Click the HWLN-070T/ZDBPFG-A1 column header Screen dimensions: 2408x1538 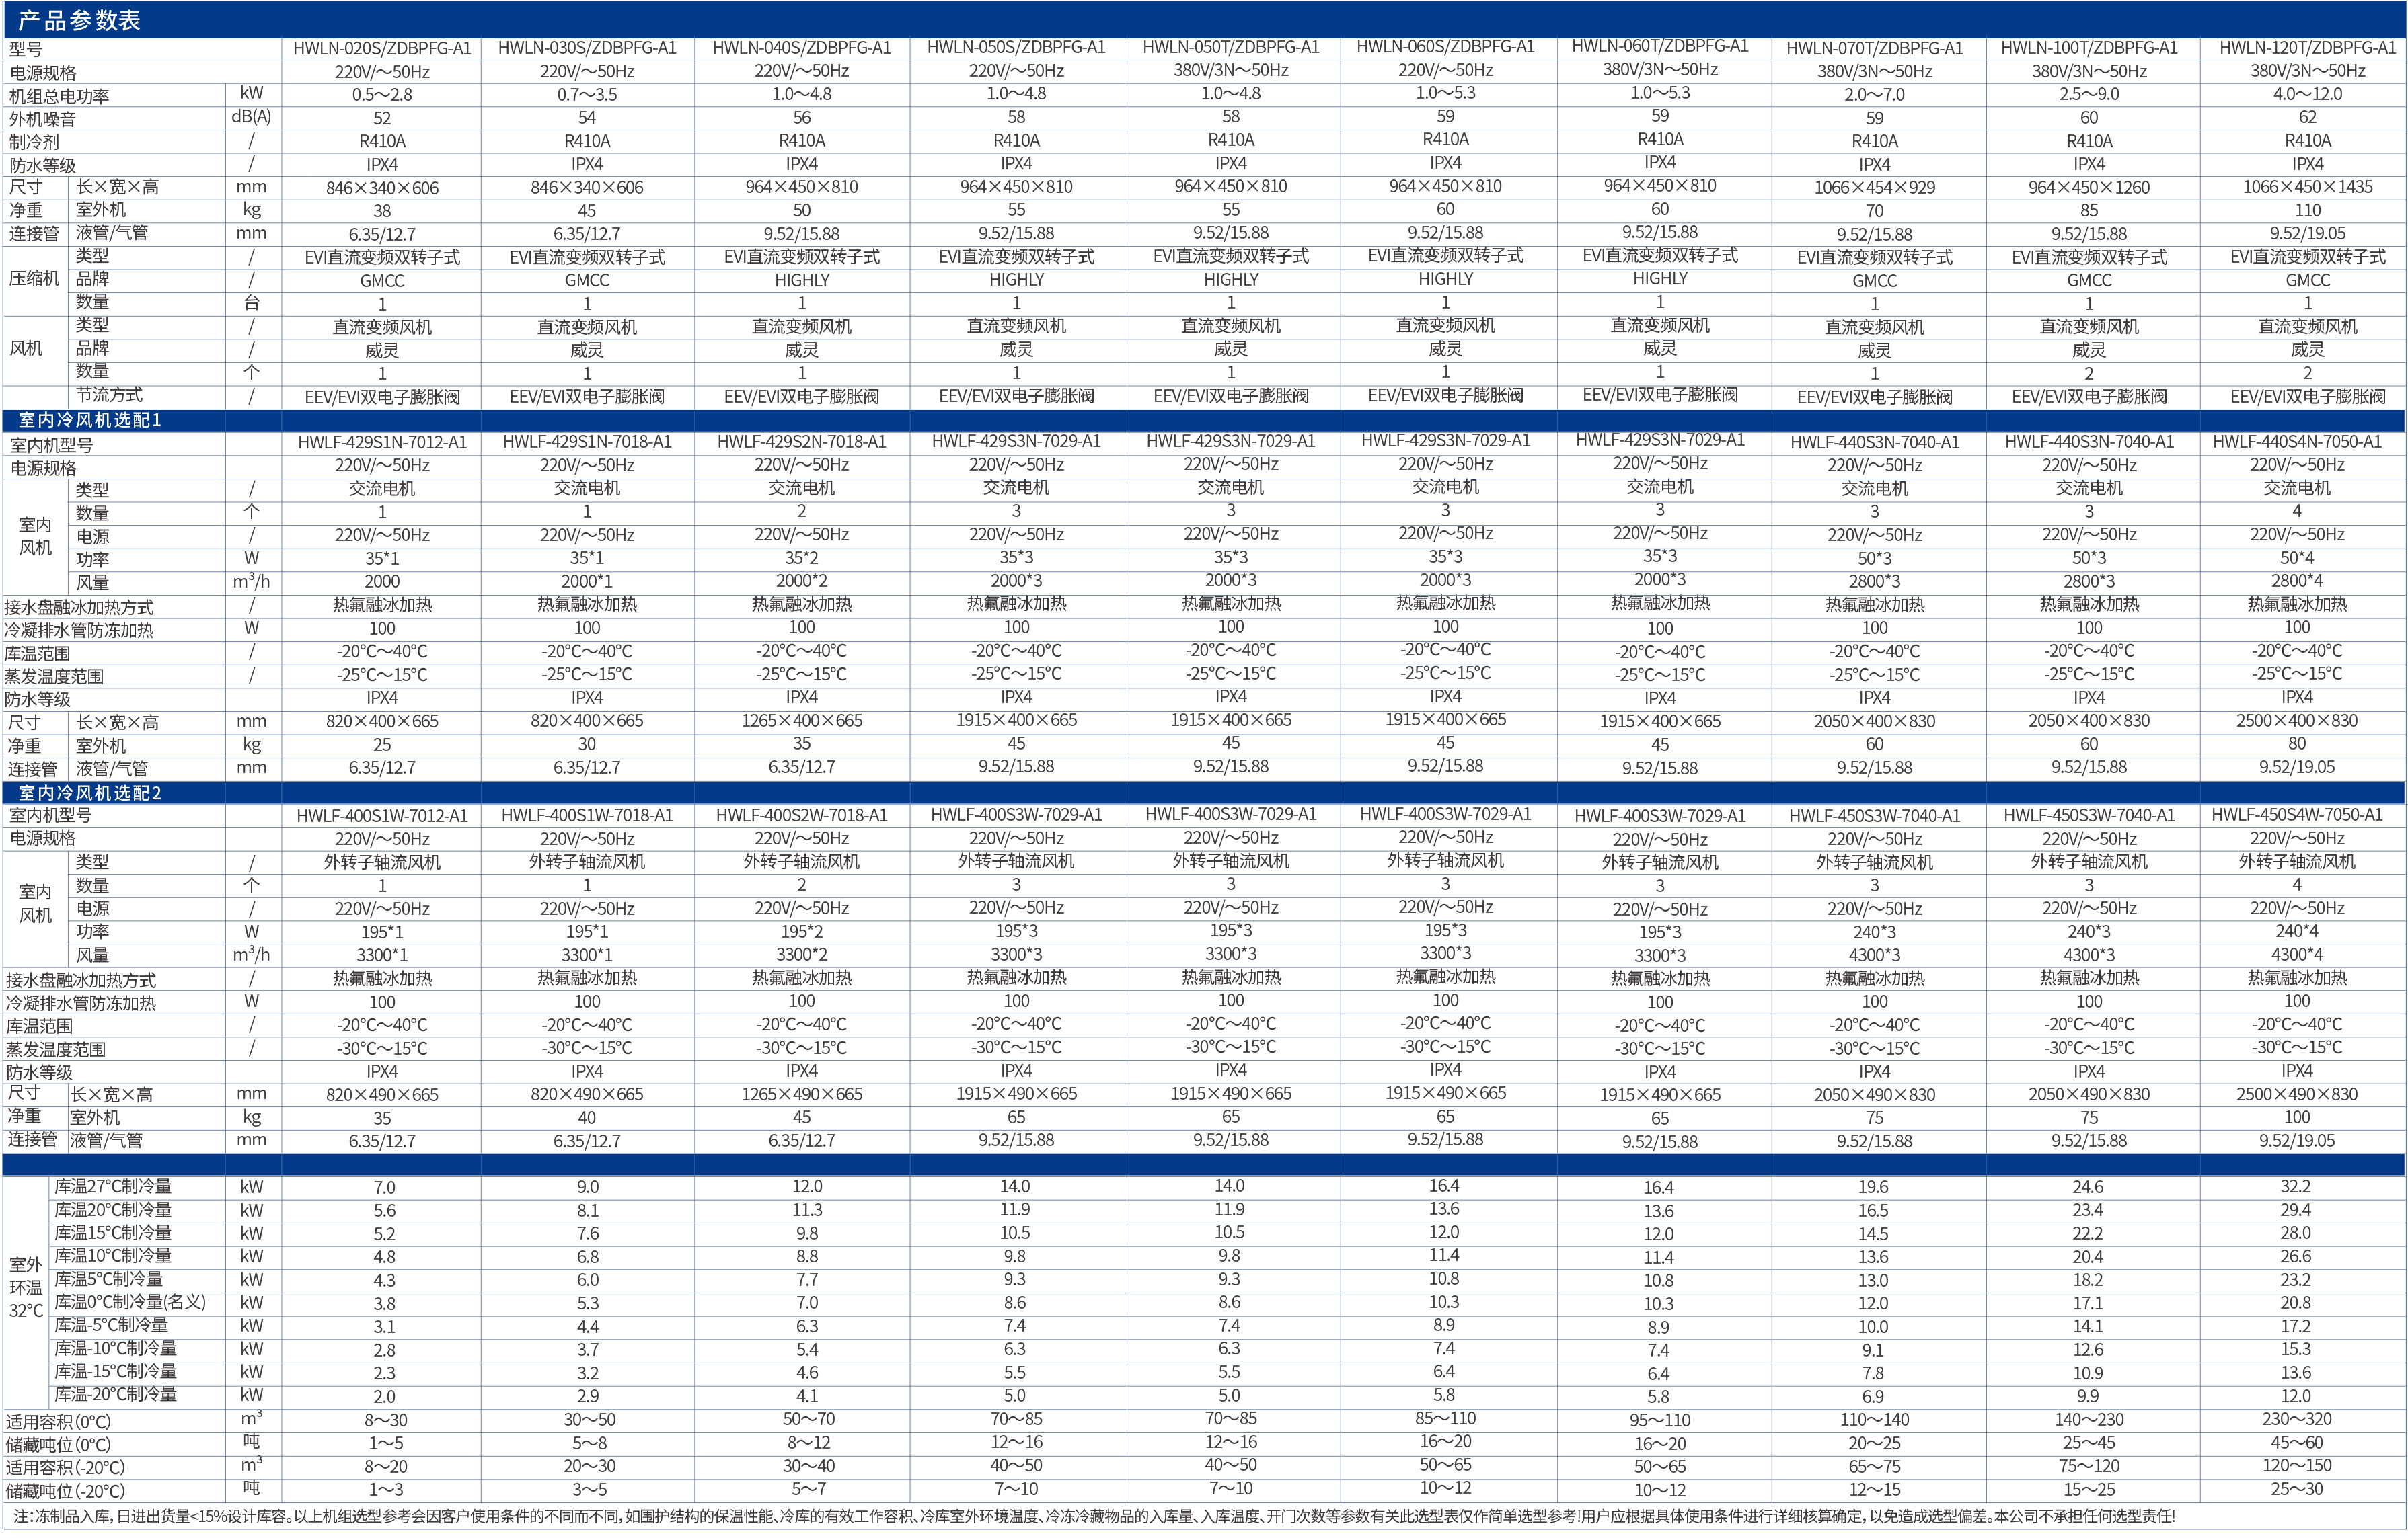(1874, 48)
